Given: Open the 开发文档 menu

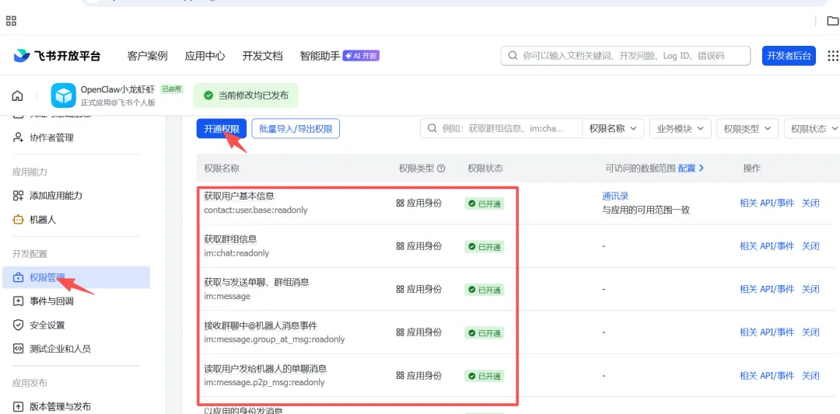Looking at the screenshot, I should tap(262, 56).
